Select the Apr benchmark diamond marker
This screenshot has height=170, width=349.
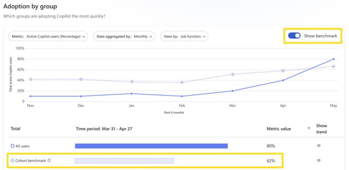coord(283,70)
